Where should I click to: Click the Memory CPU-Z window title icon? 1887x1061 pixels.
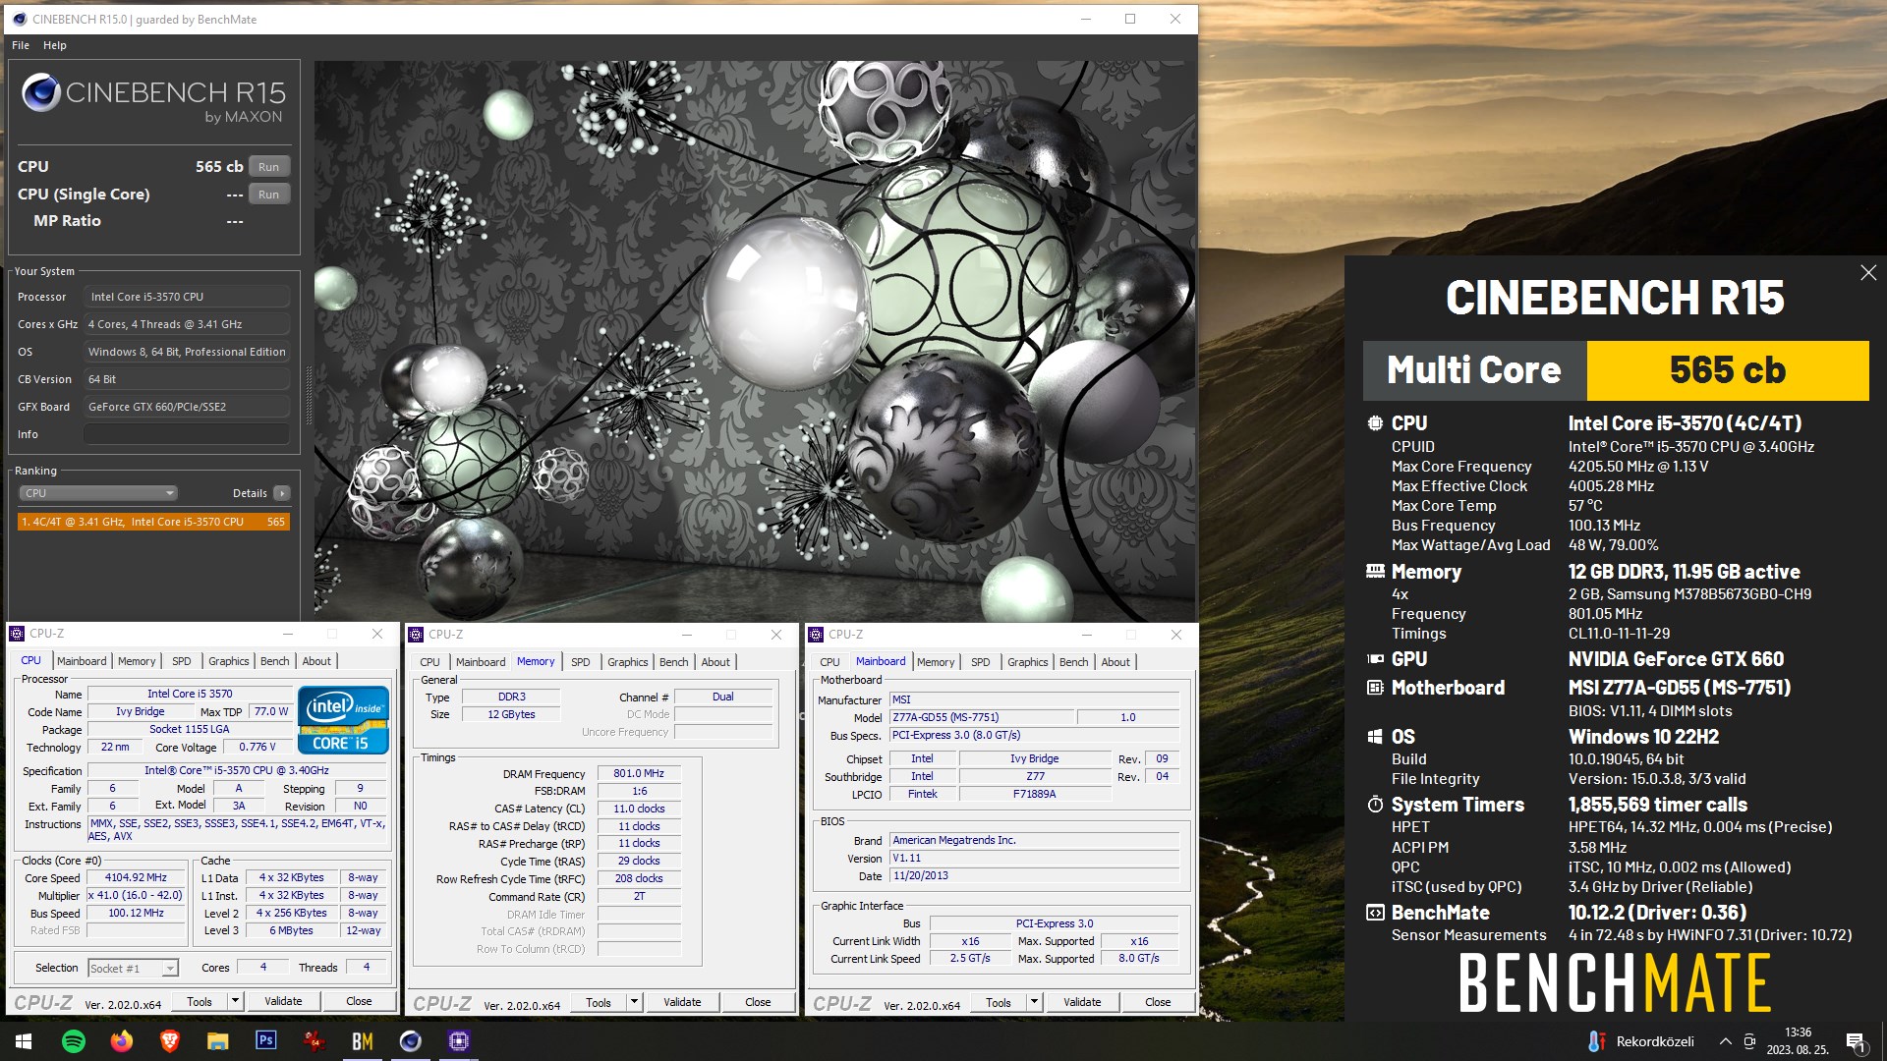[416, 635]
